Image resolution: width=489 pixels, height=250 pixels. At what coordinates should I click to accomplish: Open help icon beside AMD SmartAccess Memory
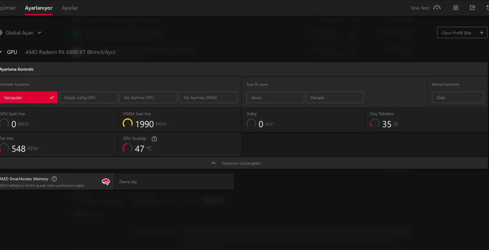coord(54,179)
